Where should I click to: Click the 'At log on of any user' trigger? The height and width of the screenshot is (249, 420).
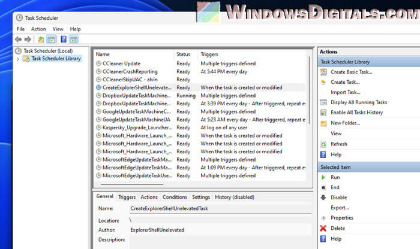click(224, 127)
